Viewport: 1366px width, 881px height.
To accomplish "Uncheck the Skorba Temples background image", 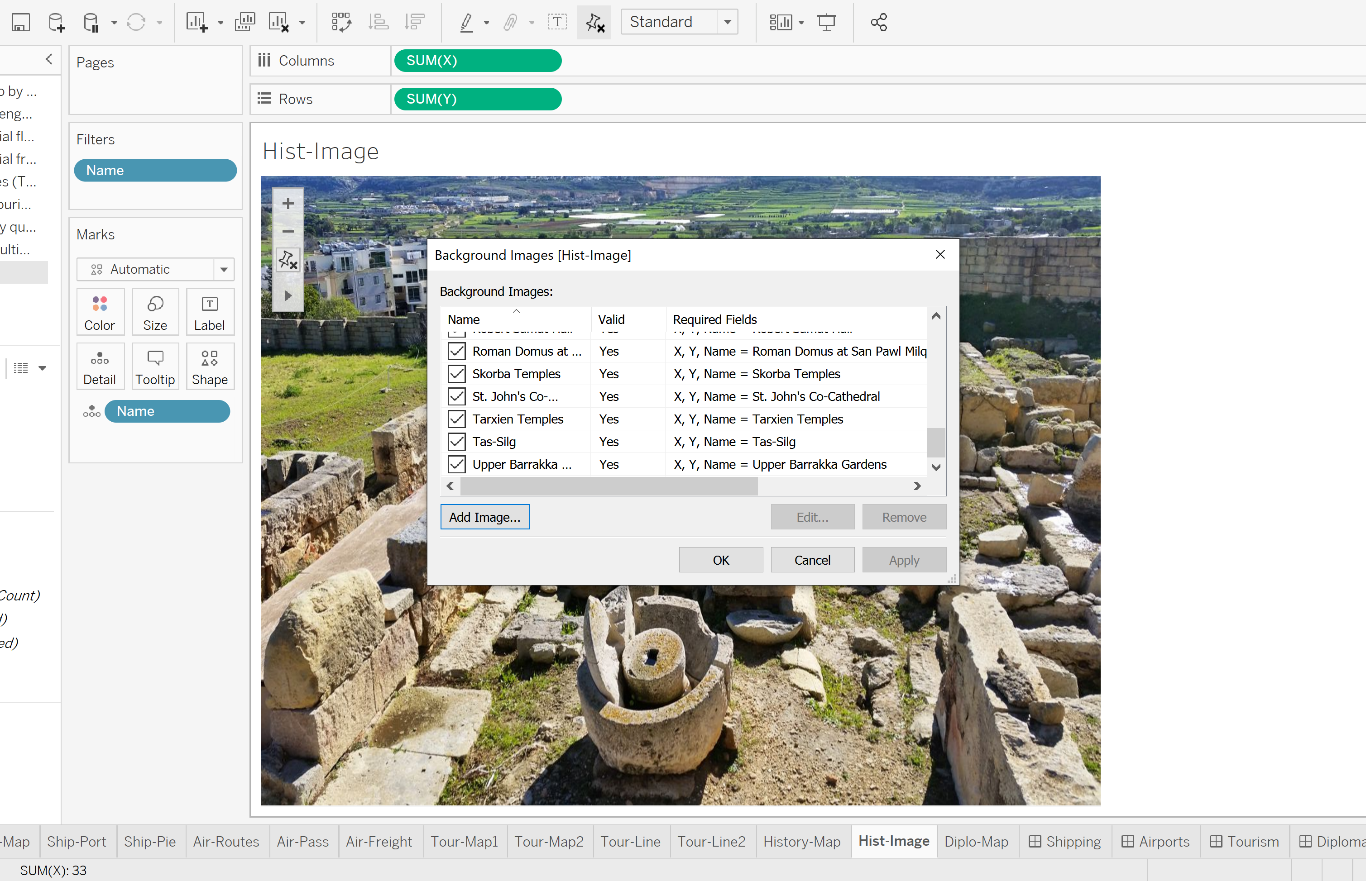I will (456, 374).
